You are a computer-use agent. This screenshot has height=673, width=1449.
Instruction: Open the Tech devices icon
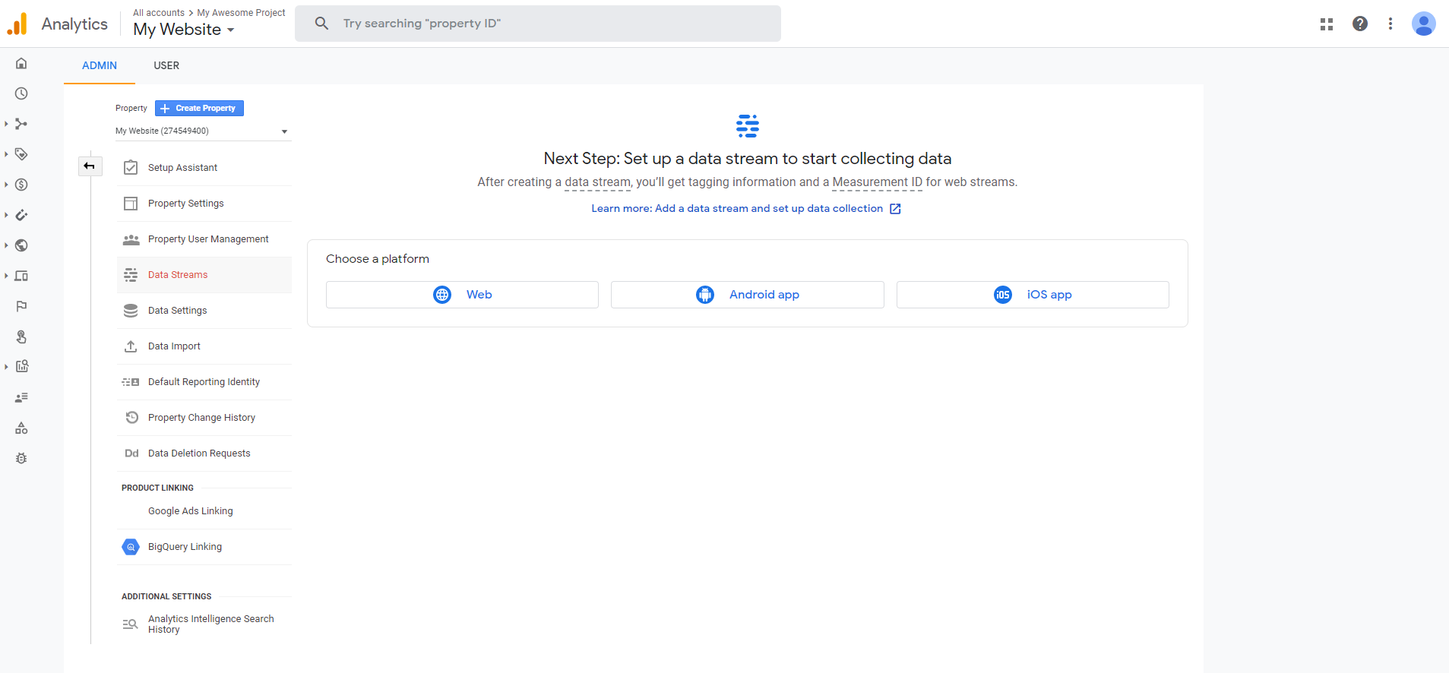21,276
